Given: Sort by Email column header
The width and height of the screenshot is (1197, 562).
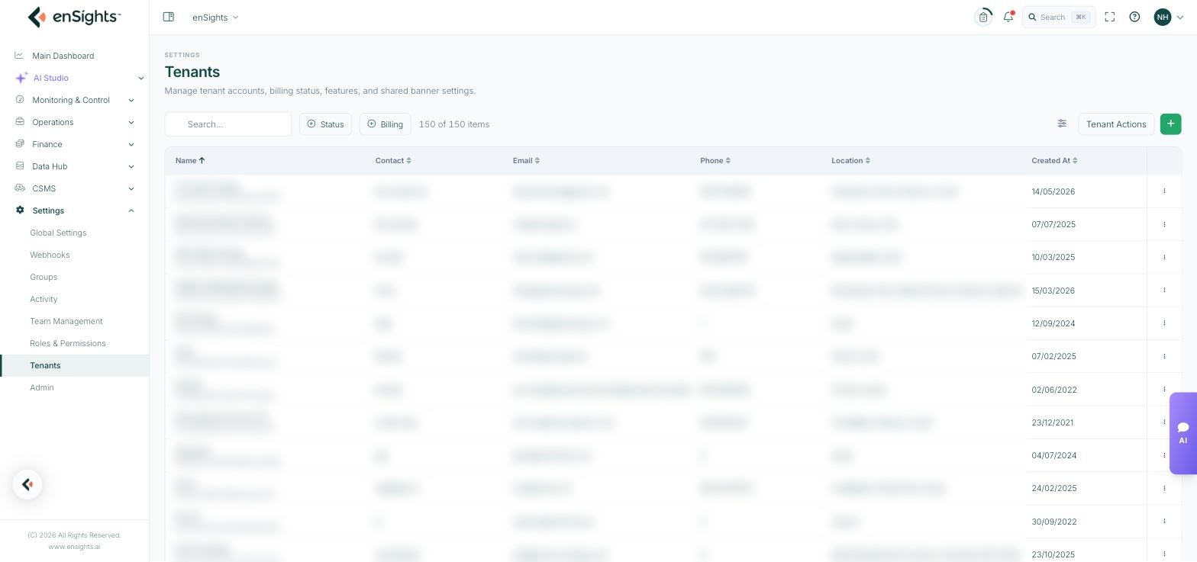Looking at the screenshot, I should (526, 160).
